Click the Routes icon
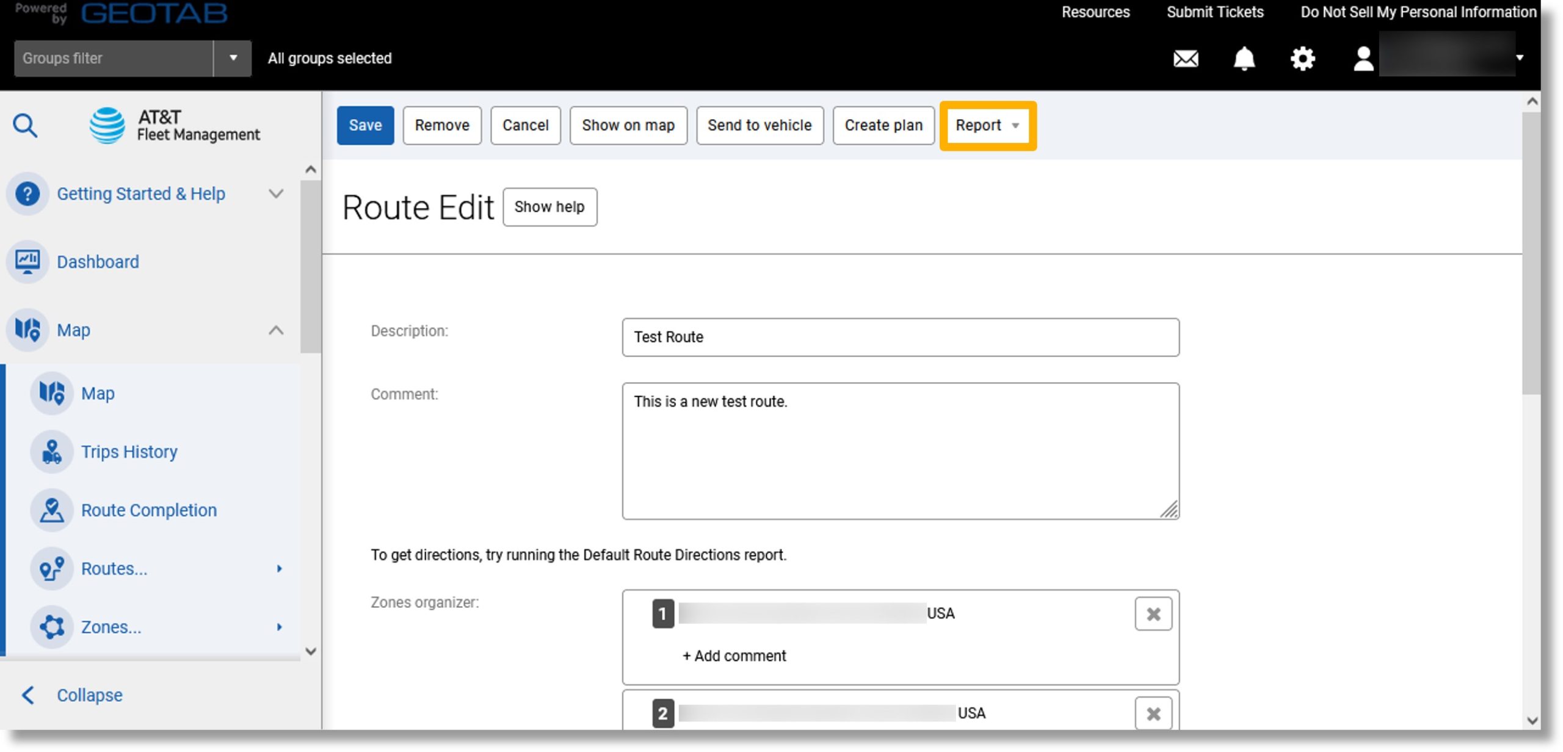1563x752 pixels. [52, 569]
